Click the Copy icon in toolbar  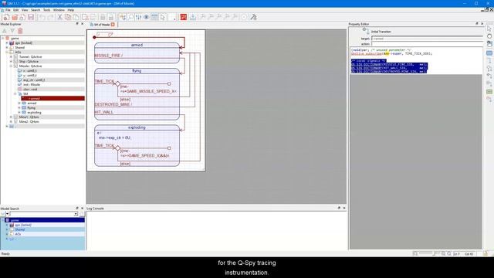coord(68,17)
